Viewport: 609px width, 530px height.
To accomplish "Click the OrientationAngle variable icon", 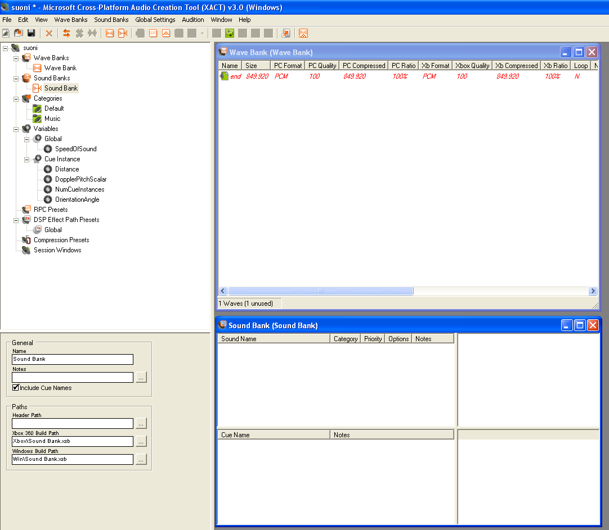I will [x=48, y=200].
